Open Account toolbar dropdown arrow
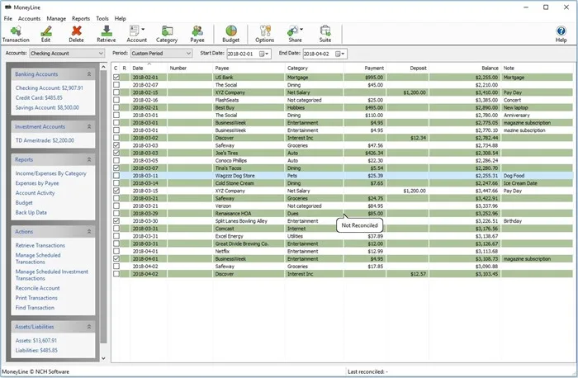Image resolution: width=578 pixels, height=378 pixels. pos(143,30)
